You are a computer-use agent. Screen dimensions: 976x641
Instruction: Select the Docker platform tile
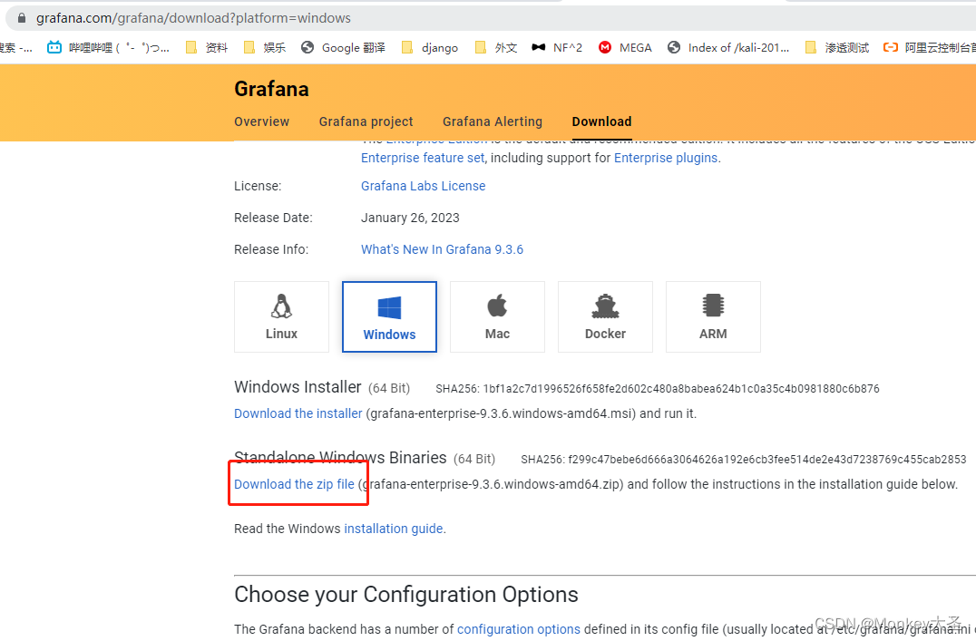click(x=605, y=316)
